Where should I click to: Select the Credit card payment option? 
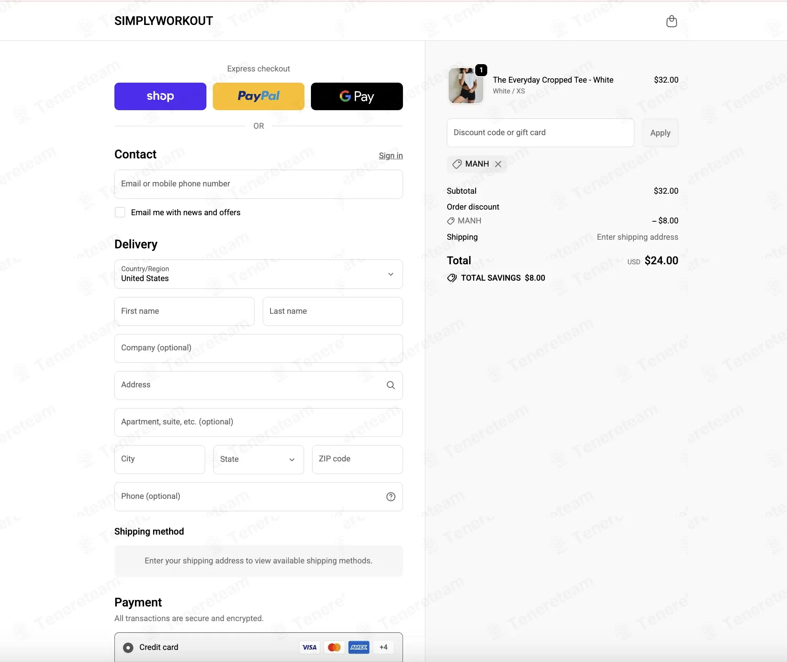coord(128,647)
